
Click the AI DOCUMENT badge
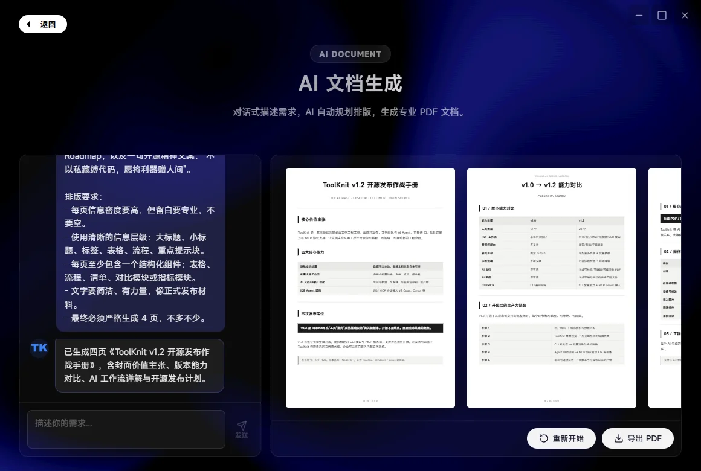tap(350, 54)
